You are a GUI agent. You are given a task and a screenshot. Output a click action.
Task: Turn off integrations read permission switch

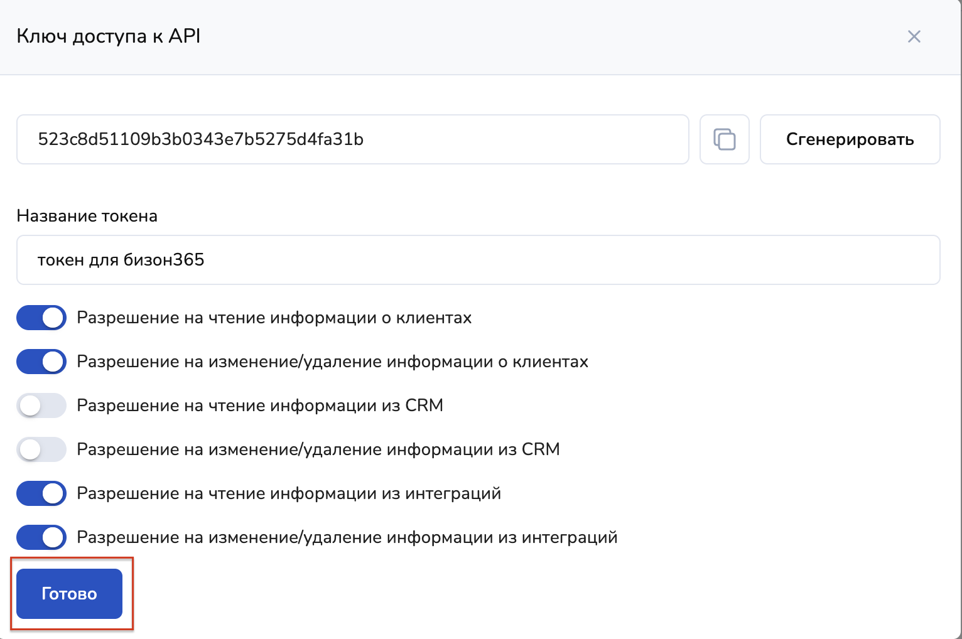[41, 493]
